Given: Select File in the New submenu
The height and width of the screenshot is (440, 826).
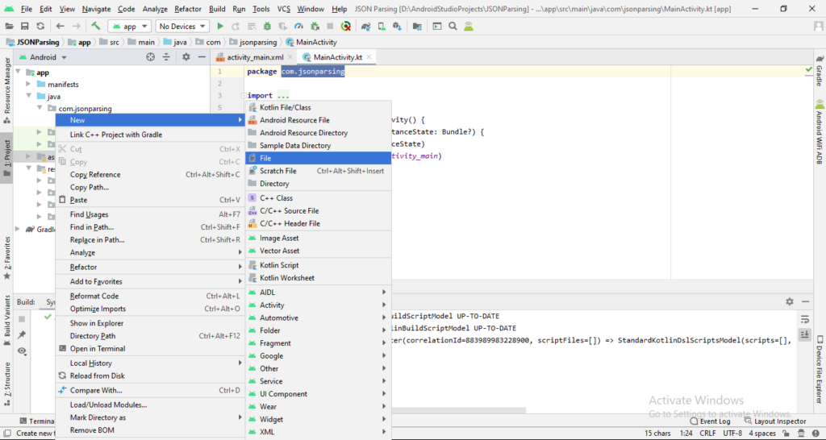Looking at the screenshot, I should pyautogui.click(x=265, y=158).
